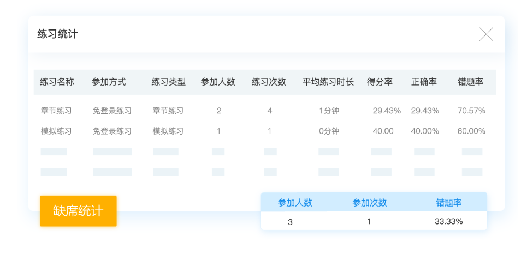527x254 pixels.
Task: Select the 60.00% error rate cell
Action: 471,131
